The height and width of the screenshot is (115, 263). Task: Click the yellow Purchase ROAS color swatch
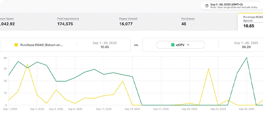pos(16,45)
